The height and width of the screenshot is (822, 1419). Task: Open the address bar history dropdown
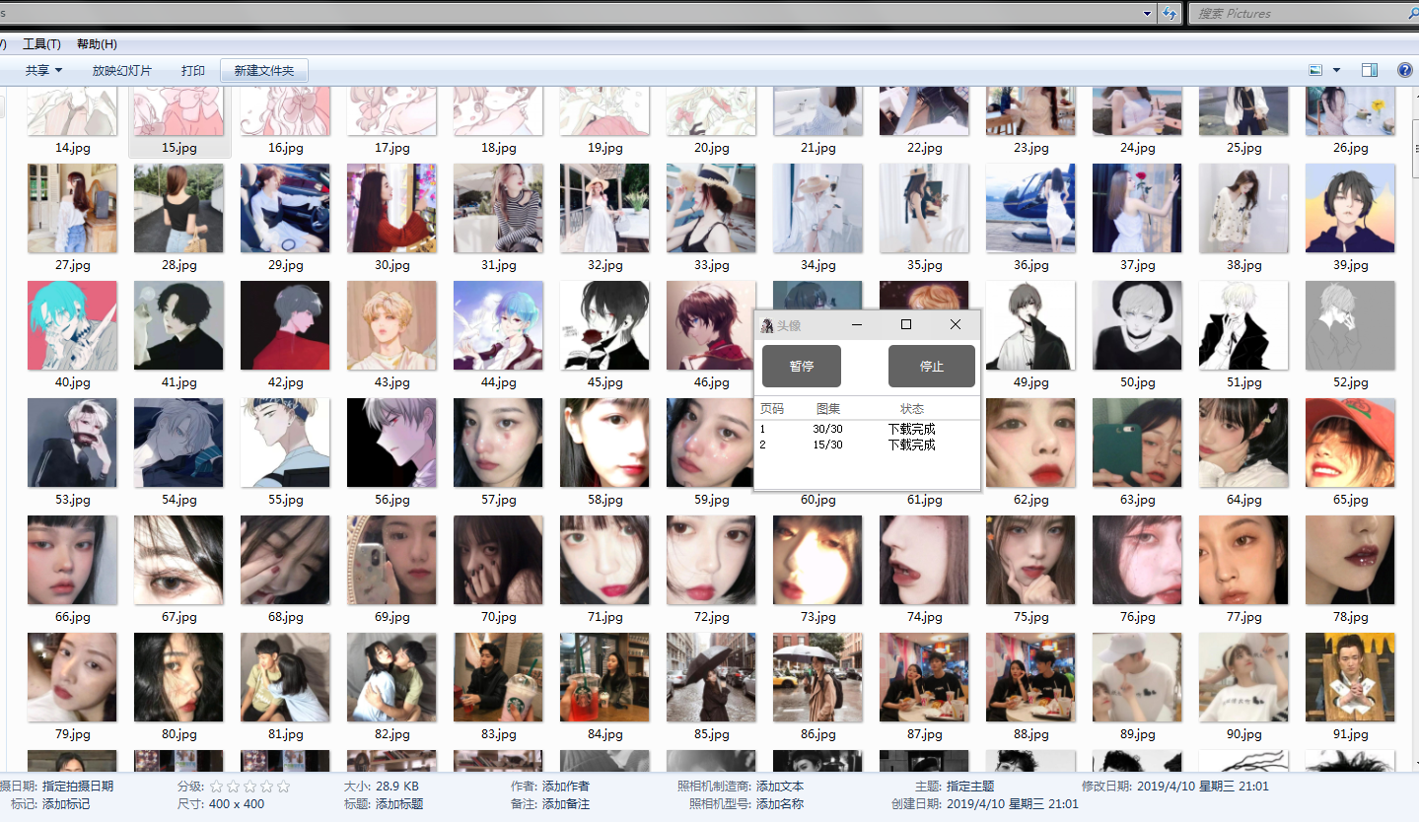[x=1147, y=14]
